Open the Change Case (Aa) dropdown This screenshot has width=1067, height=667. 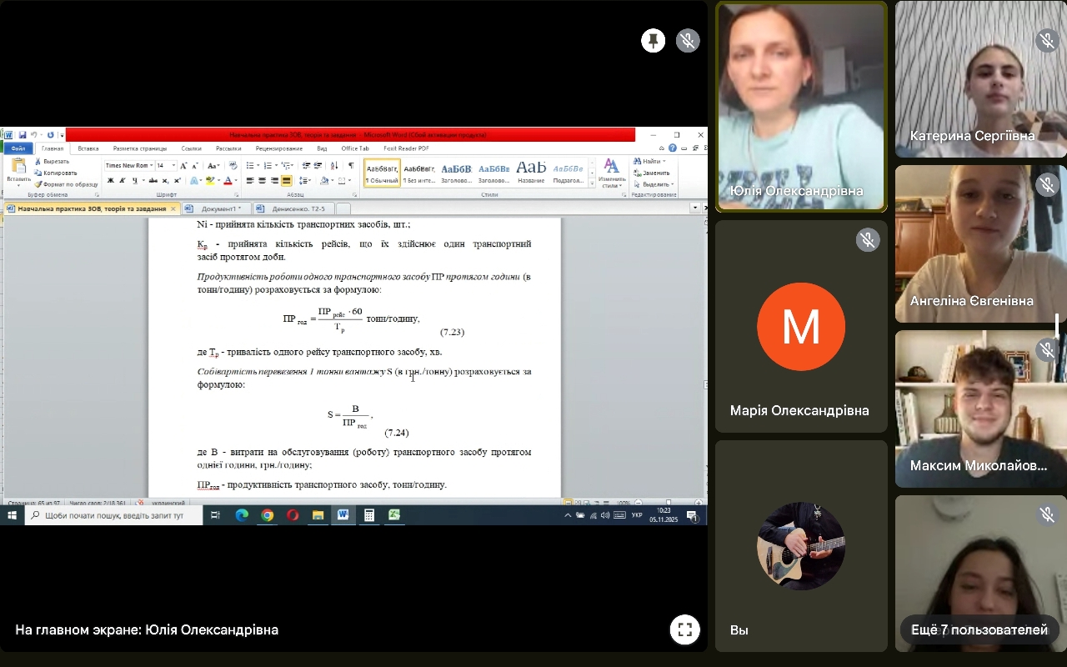[213, 166]
